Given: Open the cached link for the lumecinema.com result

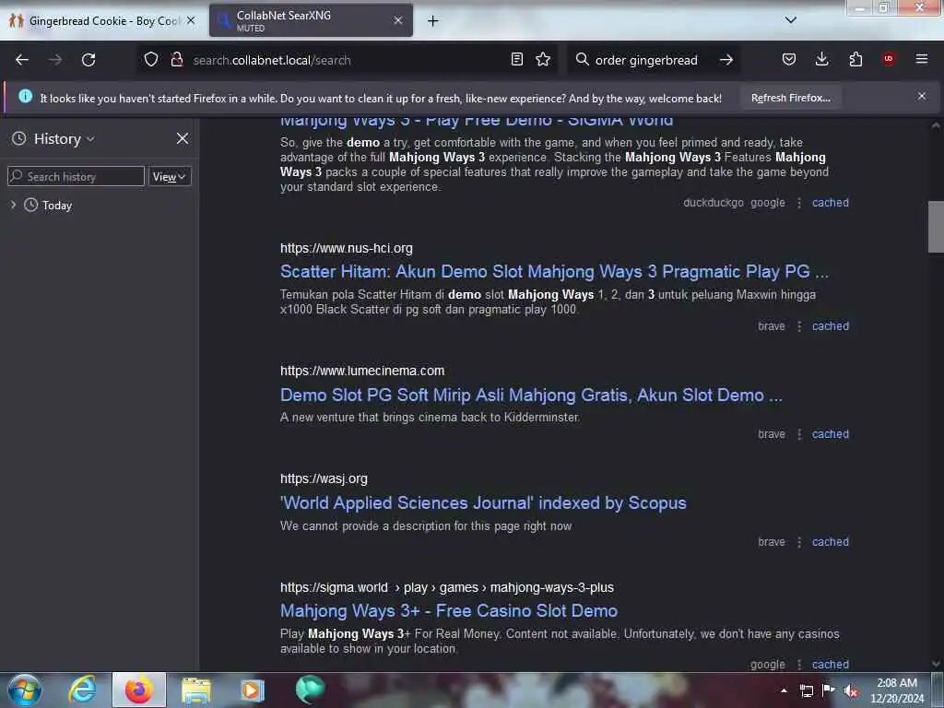Looking at the screenshot, I should tap(831, 434).
